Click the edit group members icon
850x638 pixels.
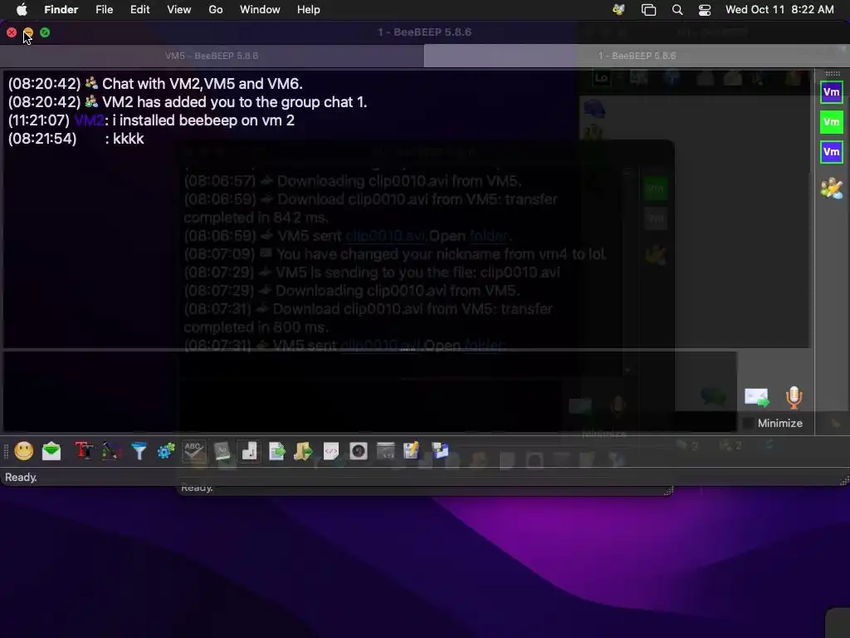pyautogui.click(x=832, y=189)
